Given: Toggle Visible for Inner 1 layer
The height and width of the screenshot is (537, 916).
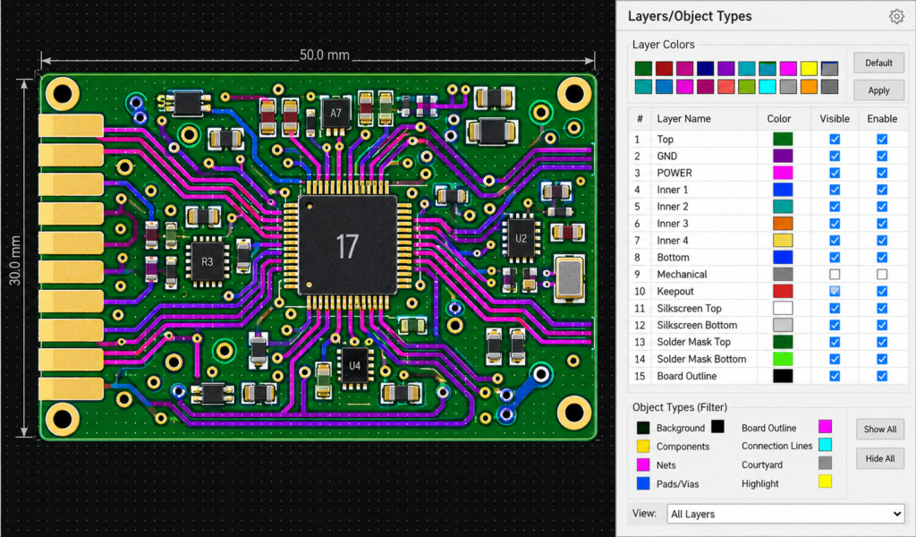Looking at the screenshot, I should [835, 190].
